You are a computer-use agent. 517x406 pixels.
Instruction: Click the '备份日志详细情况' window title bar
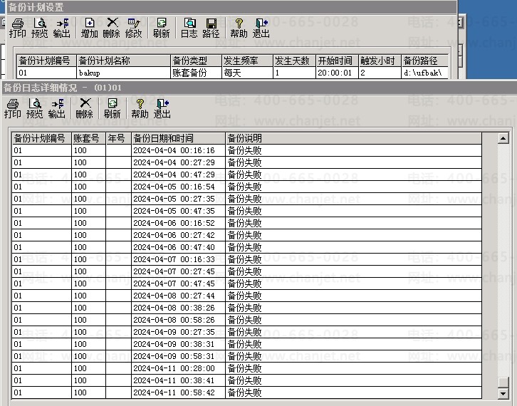(x=258, y=88)
